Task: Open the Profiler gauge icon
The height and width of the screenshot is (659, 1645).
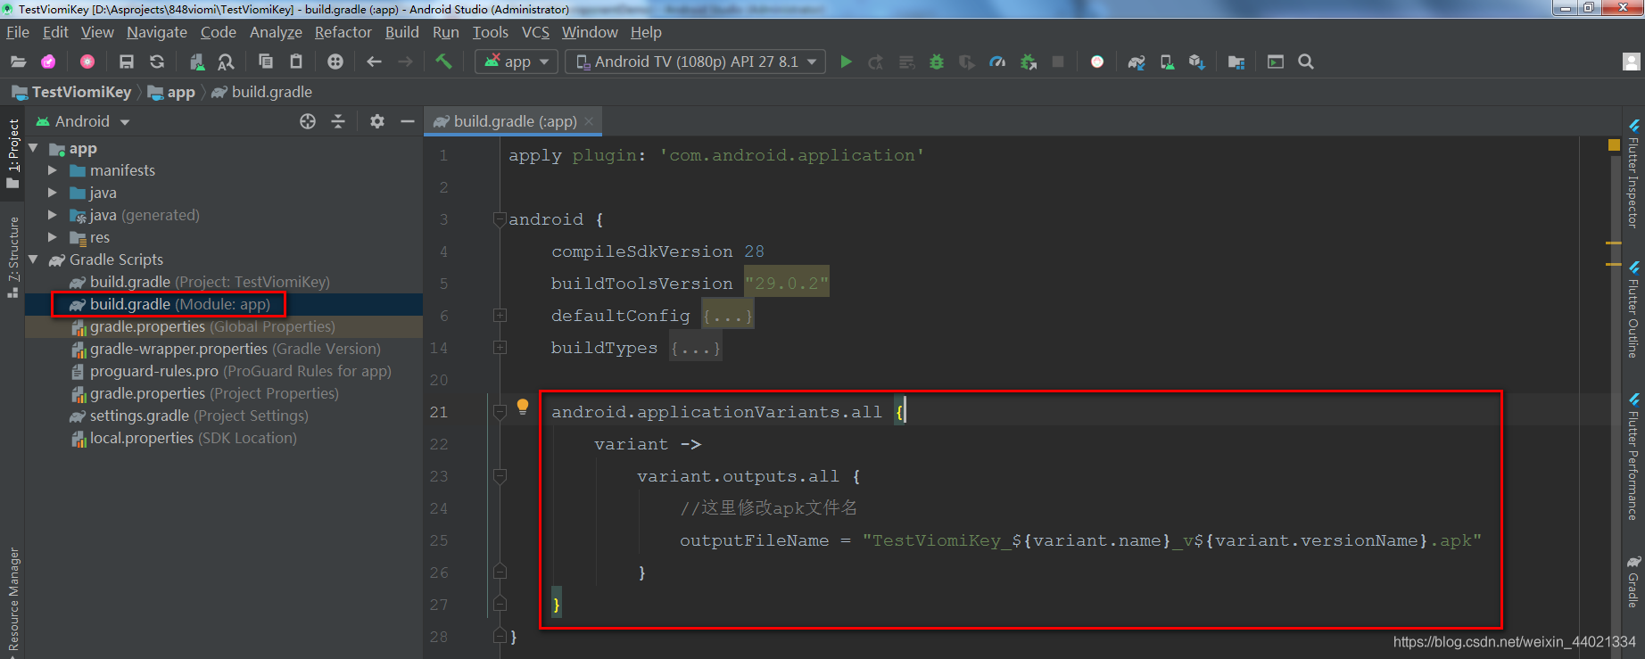Action: click(x=997, y=62)
